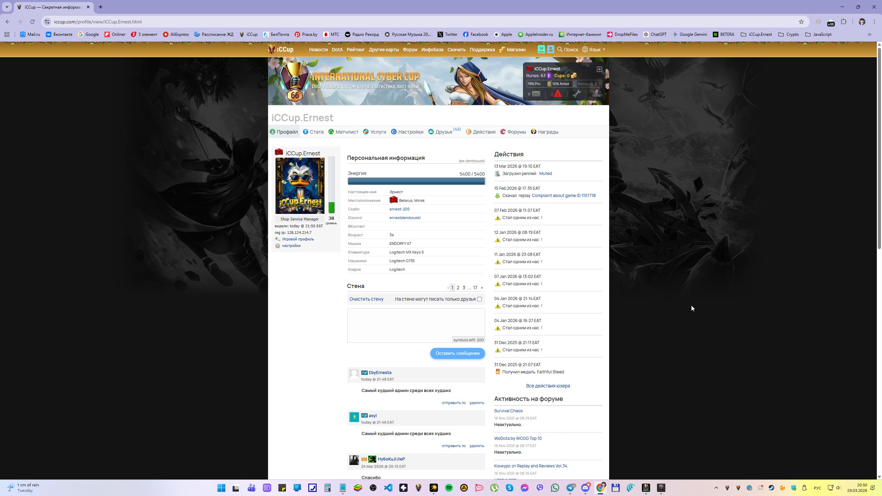Go to wall page 2
The width and height of the screenshot is (882, 496).
click(x=458, y=288)
